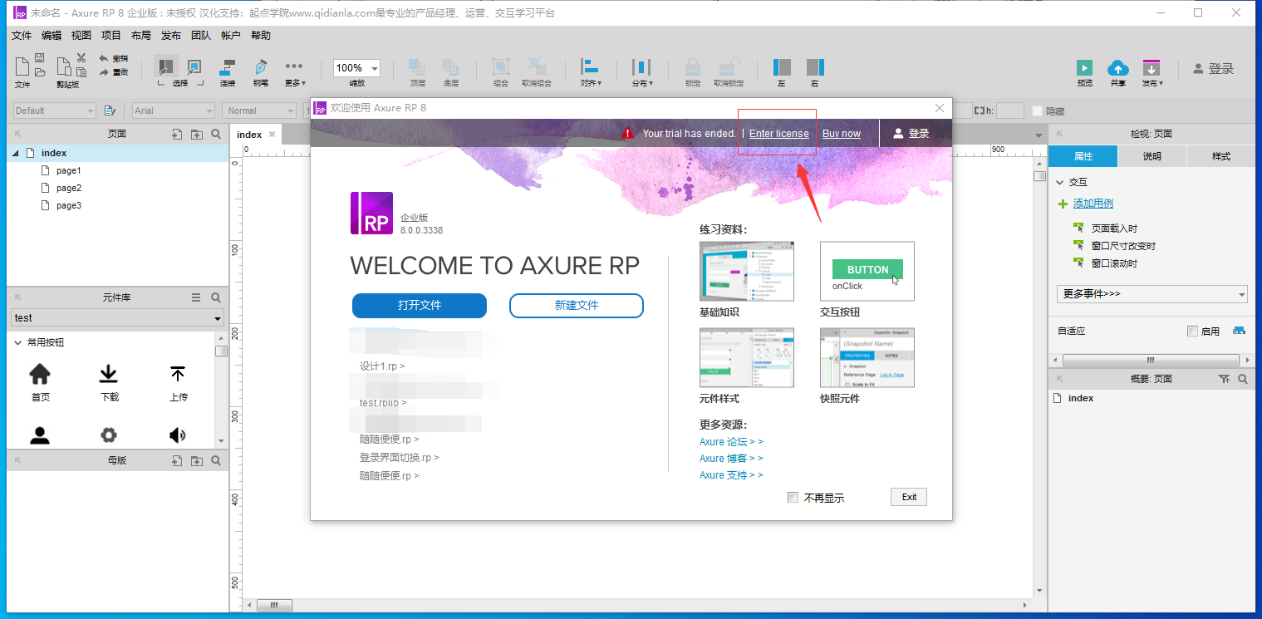Toggle the right panels with 右 button
The width and height of the screenshot is (1262, 619).
[x=815, y=67]
